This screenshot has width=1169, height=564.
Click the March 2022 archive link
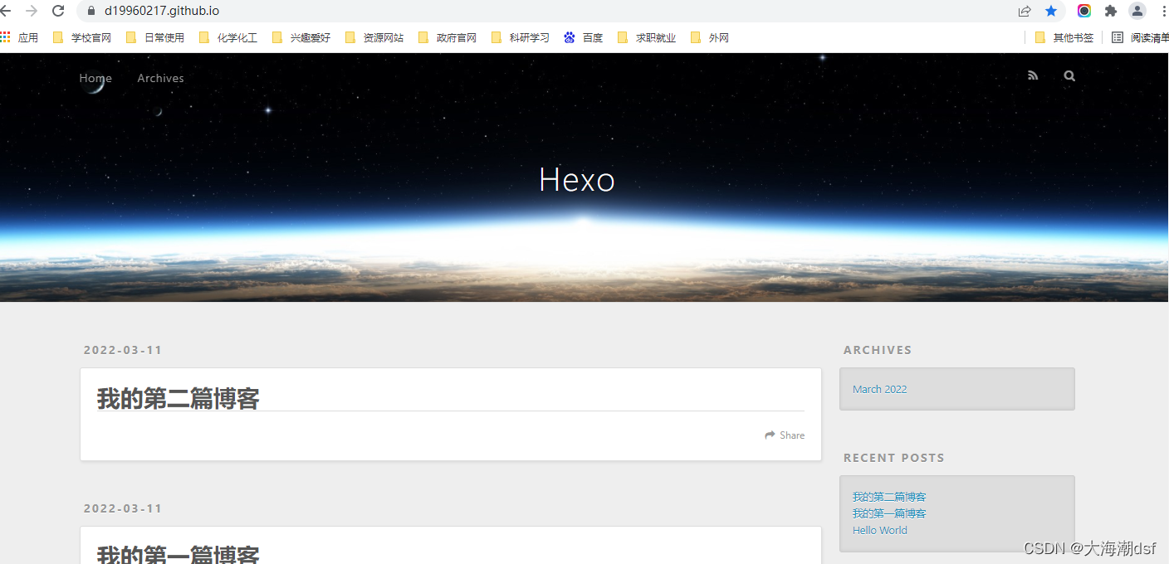pos(879,389)
